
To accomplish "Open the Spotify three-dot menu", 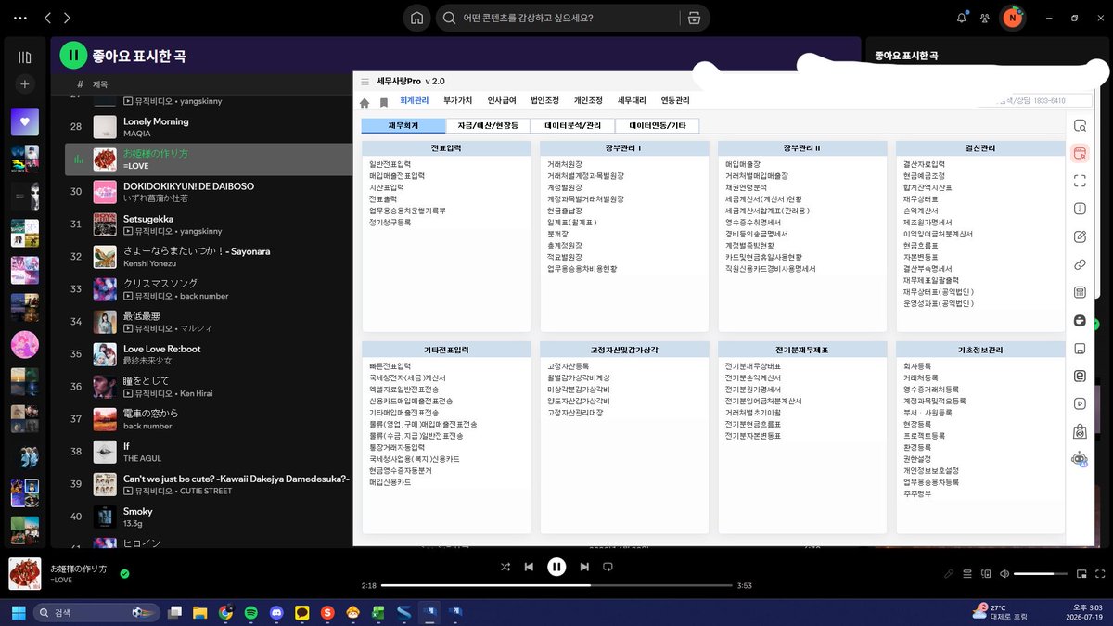I will click(x=20, y=18).
